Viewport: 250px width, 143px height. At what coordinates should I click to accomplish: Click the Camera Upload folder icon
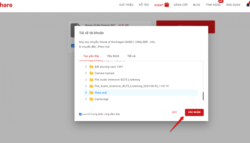point(91,73)
